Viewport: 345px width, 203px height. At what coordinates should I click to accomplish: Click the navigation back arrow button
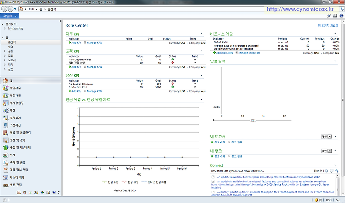pos(4,9)
